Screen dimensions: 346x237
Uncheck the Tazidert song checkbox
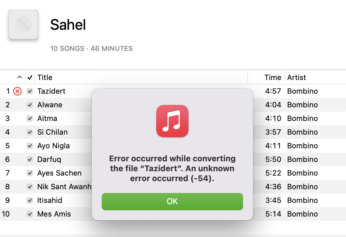coord(30,91)
